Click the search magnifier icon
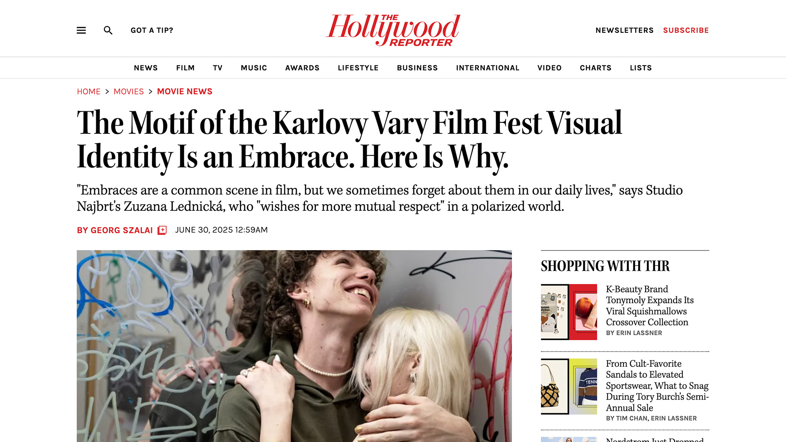Screen dimensions: 786x442 coord(108,30)
